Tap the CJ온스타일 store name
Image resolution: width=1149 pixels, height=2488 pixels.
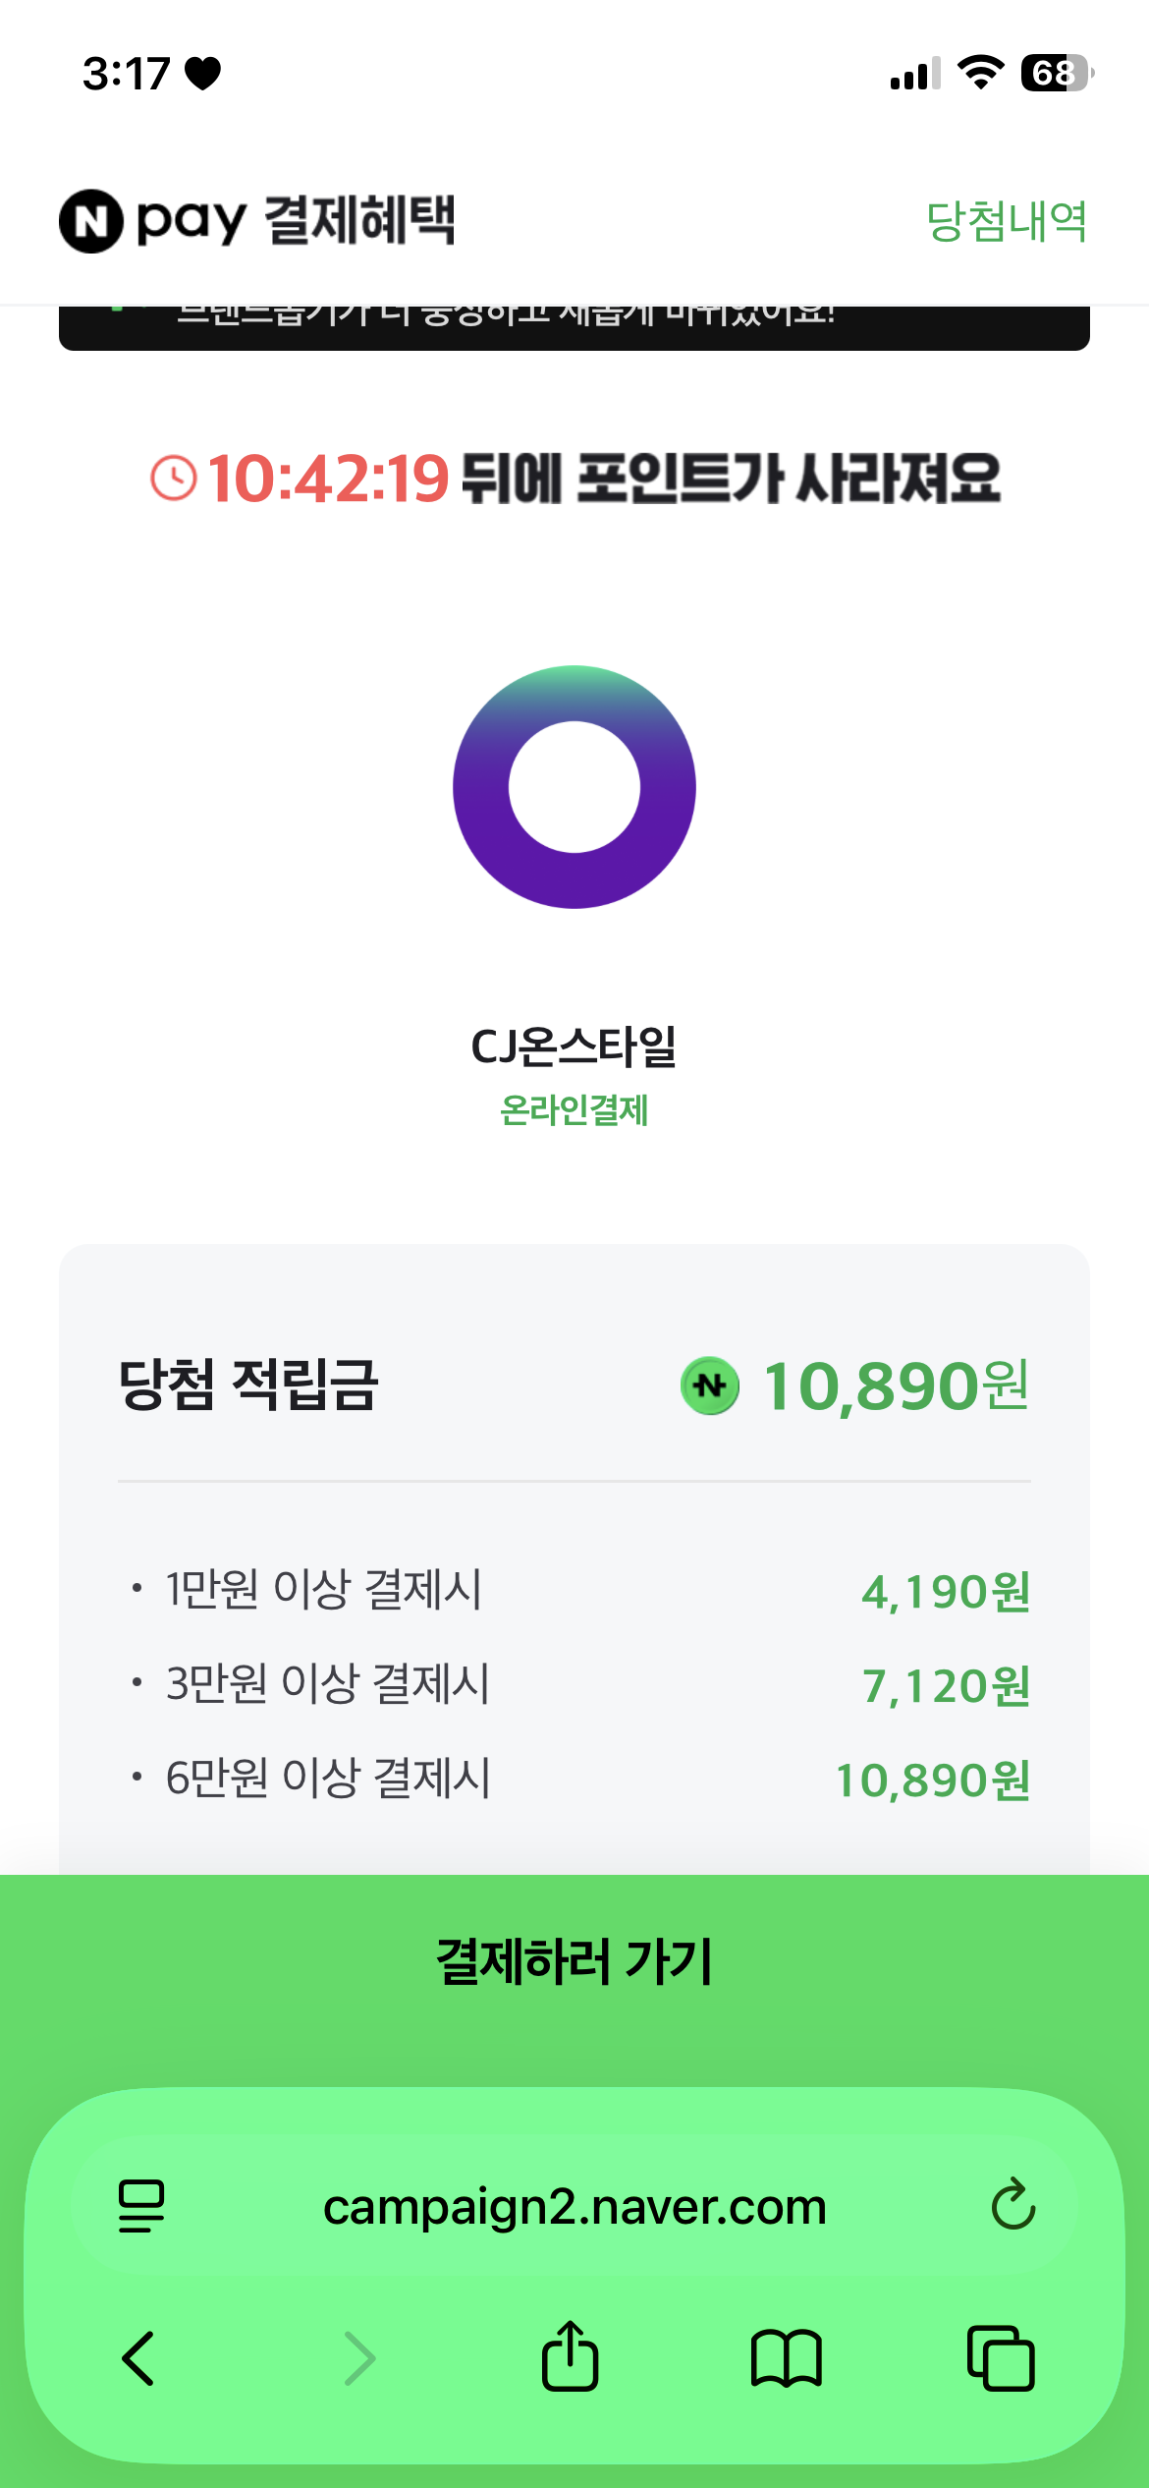click(x=574, y=1046)
